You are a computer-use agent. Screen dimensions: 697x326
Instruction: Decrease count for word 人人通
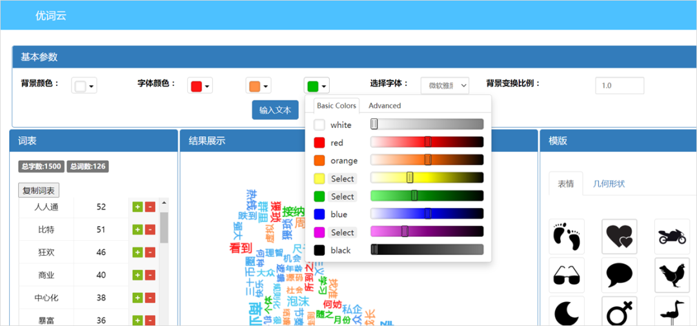click(150, 207)
